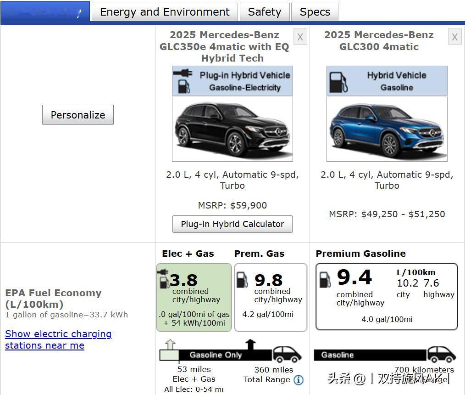Image resolution: width=465 pixels, height=395 pixels.
Task: Click the car icon on GLC350e range bar
Action: coord(287,354)
